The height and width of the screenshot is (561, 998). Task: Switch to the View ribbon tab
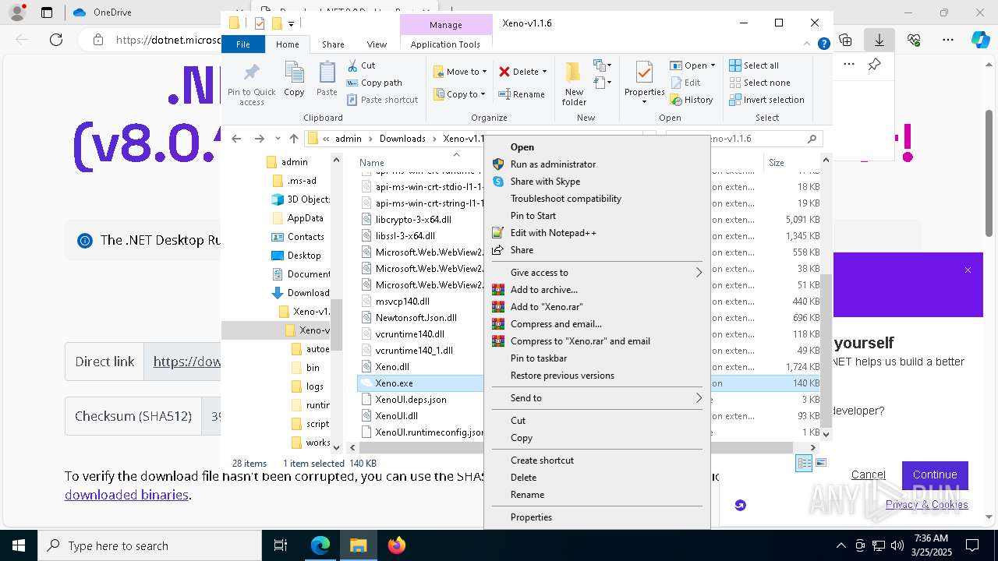pyautogui.click(x=377, y=44)
